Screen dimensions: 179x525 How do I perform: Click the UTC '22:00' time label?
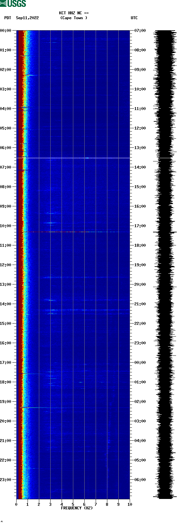point(140,324)
